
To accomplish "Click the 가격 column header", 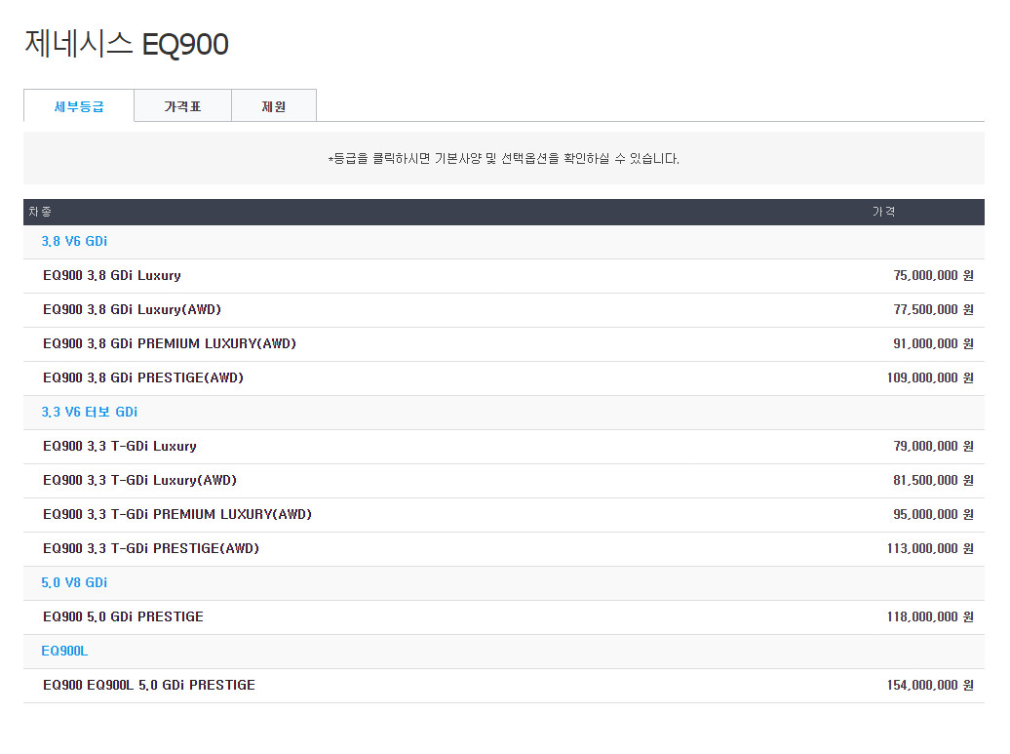I will point(883,212).
